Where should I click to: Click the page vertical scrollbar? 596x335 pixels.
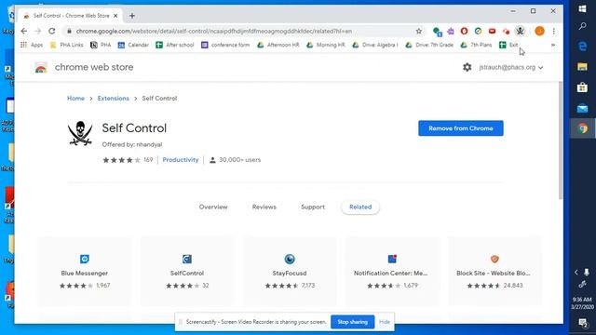[x=561, y=141]
